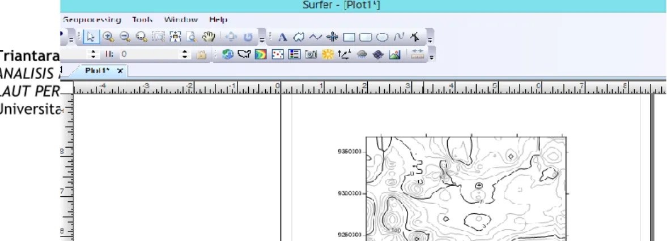The height and width of the screenshot is (241, 667).
Task: Create a new Contour Map
Action: click(261, 54)
